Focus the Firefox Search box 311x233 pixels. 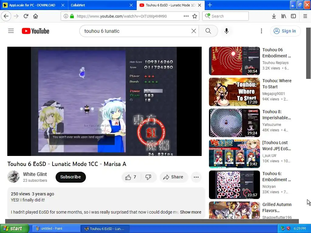click(x=226, y=16)
